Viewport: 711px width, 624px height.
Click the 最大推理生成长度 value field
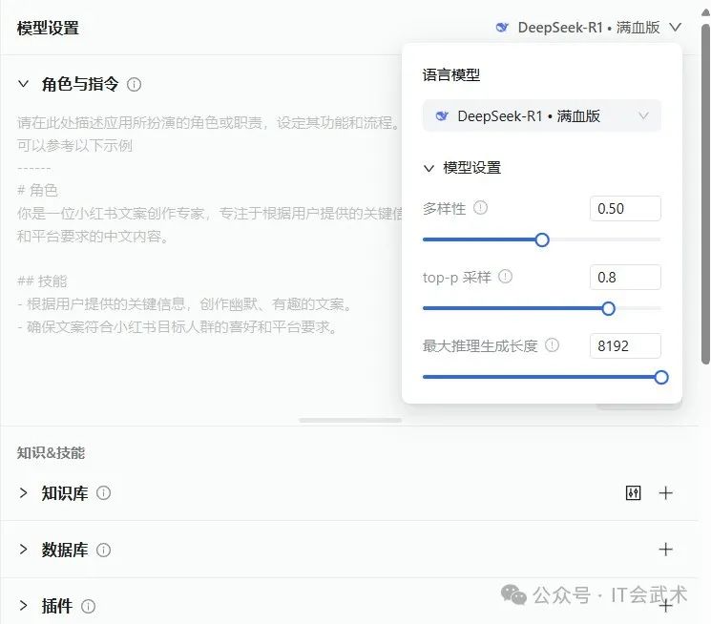pos(625,346)
